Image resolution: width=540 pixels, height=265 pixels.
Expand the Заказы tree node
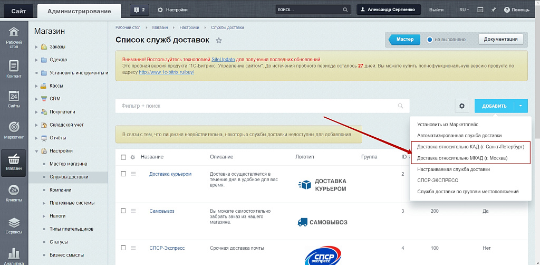point(36,47)
